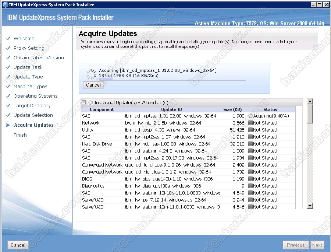Image resolution: width=331 pixels, height=252 pixels.
Task: Go to the Proxy Setting step
Action: (29, 48)
